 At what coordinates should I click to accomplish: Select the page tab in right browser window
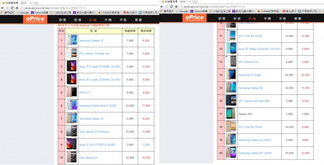click(x=176, y=2)
